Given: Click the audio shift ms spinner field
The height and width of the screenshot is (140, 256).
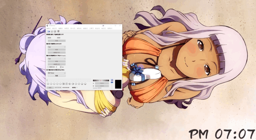Looking at the screenshot, I should coord(59,67).
